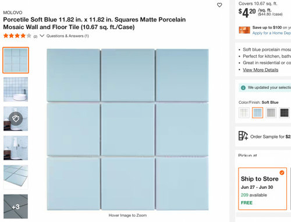View the bathroom sink wall tile thumbnail
This screenshot has width=291, height=222.
[x=16, y=89]
